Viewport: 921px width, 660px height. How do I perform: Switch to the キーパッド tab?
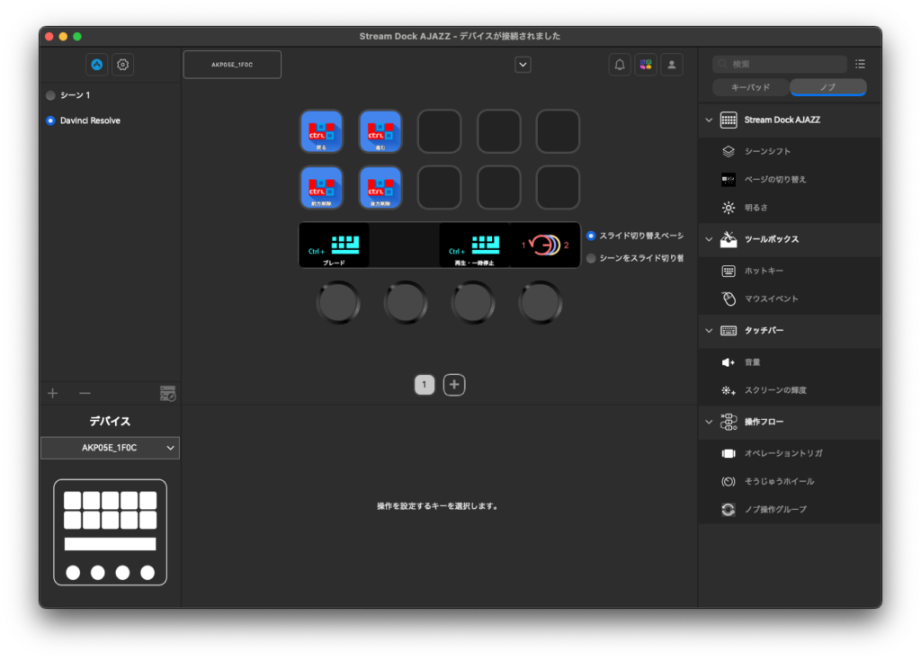point(750,87)
